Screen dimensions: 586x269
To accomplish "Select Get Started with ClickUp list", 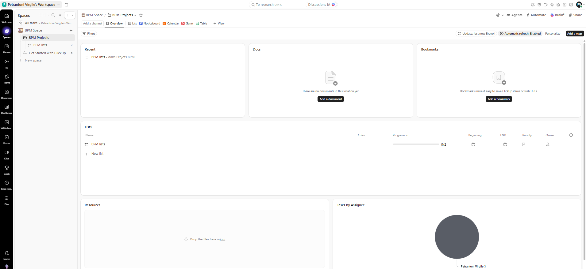I will tap(48, 53).
